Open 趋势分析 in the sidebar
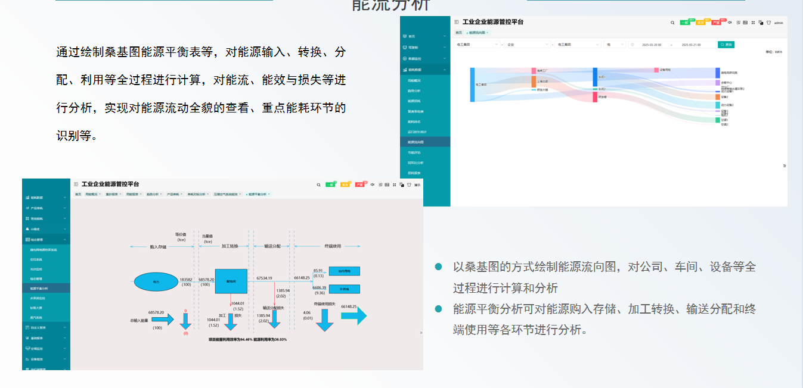Image resolution: width=803 pixels, height=388 pixels. click(414, 90)
